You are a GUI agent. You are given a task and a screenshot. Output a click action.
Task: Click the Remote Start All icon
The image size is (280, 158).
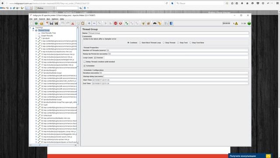[x=127, y=23]
